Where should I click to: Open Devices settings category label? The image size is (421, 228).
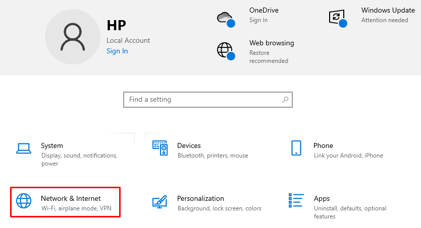coord(189,145)
